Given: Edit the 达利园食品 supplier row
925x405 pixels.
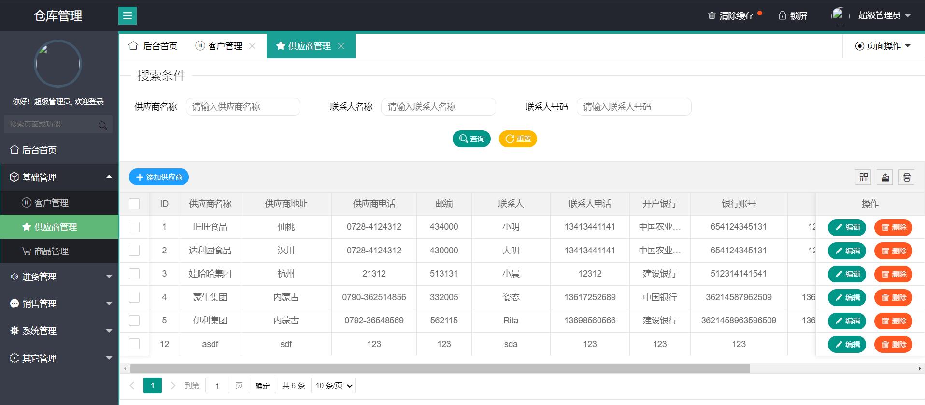Looking at the screenshot, I should (x=847, y=251).
